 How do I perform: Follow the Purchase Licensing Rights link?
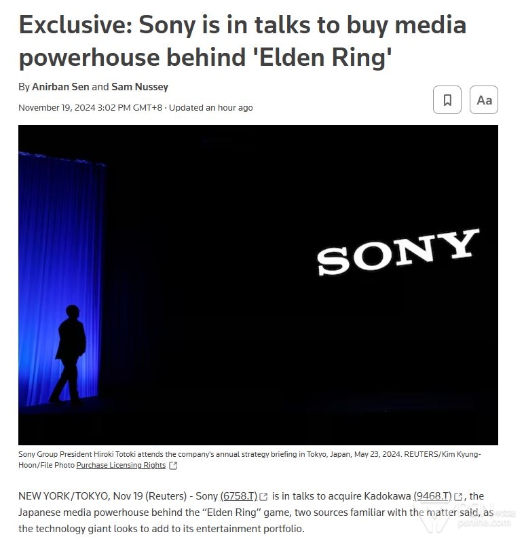(x=121, y=465)
